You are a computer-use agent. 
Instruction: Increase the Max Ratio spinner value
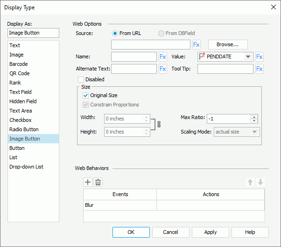coord(254,117)
